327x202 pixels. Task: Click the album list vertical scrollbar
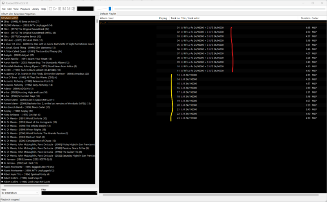pyautogui.click(x=97, y=21)
